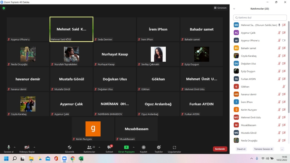Open Windows search in taskbar
Screen dimensions: 290x163
coord(14,158)
